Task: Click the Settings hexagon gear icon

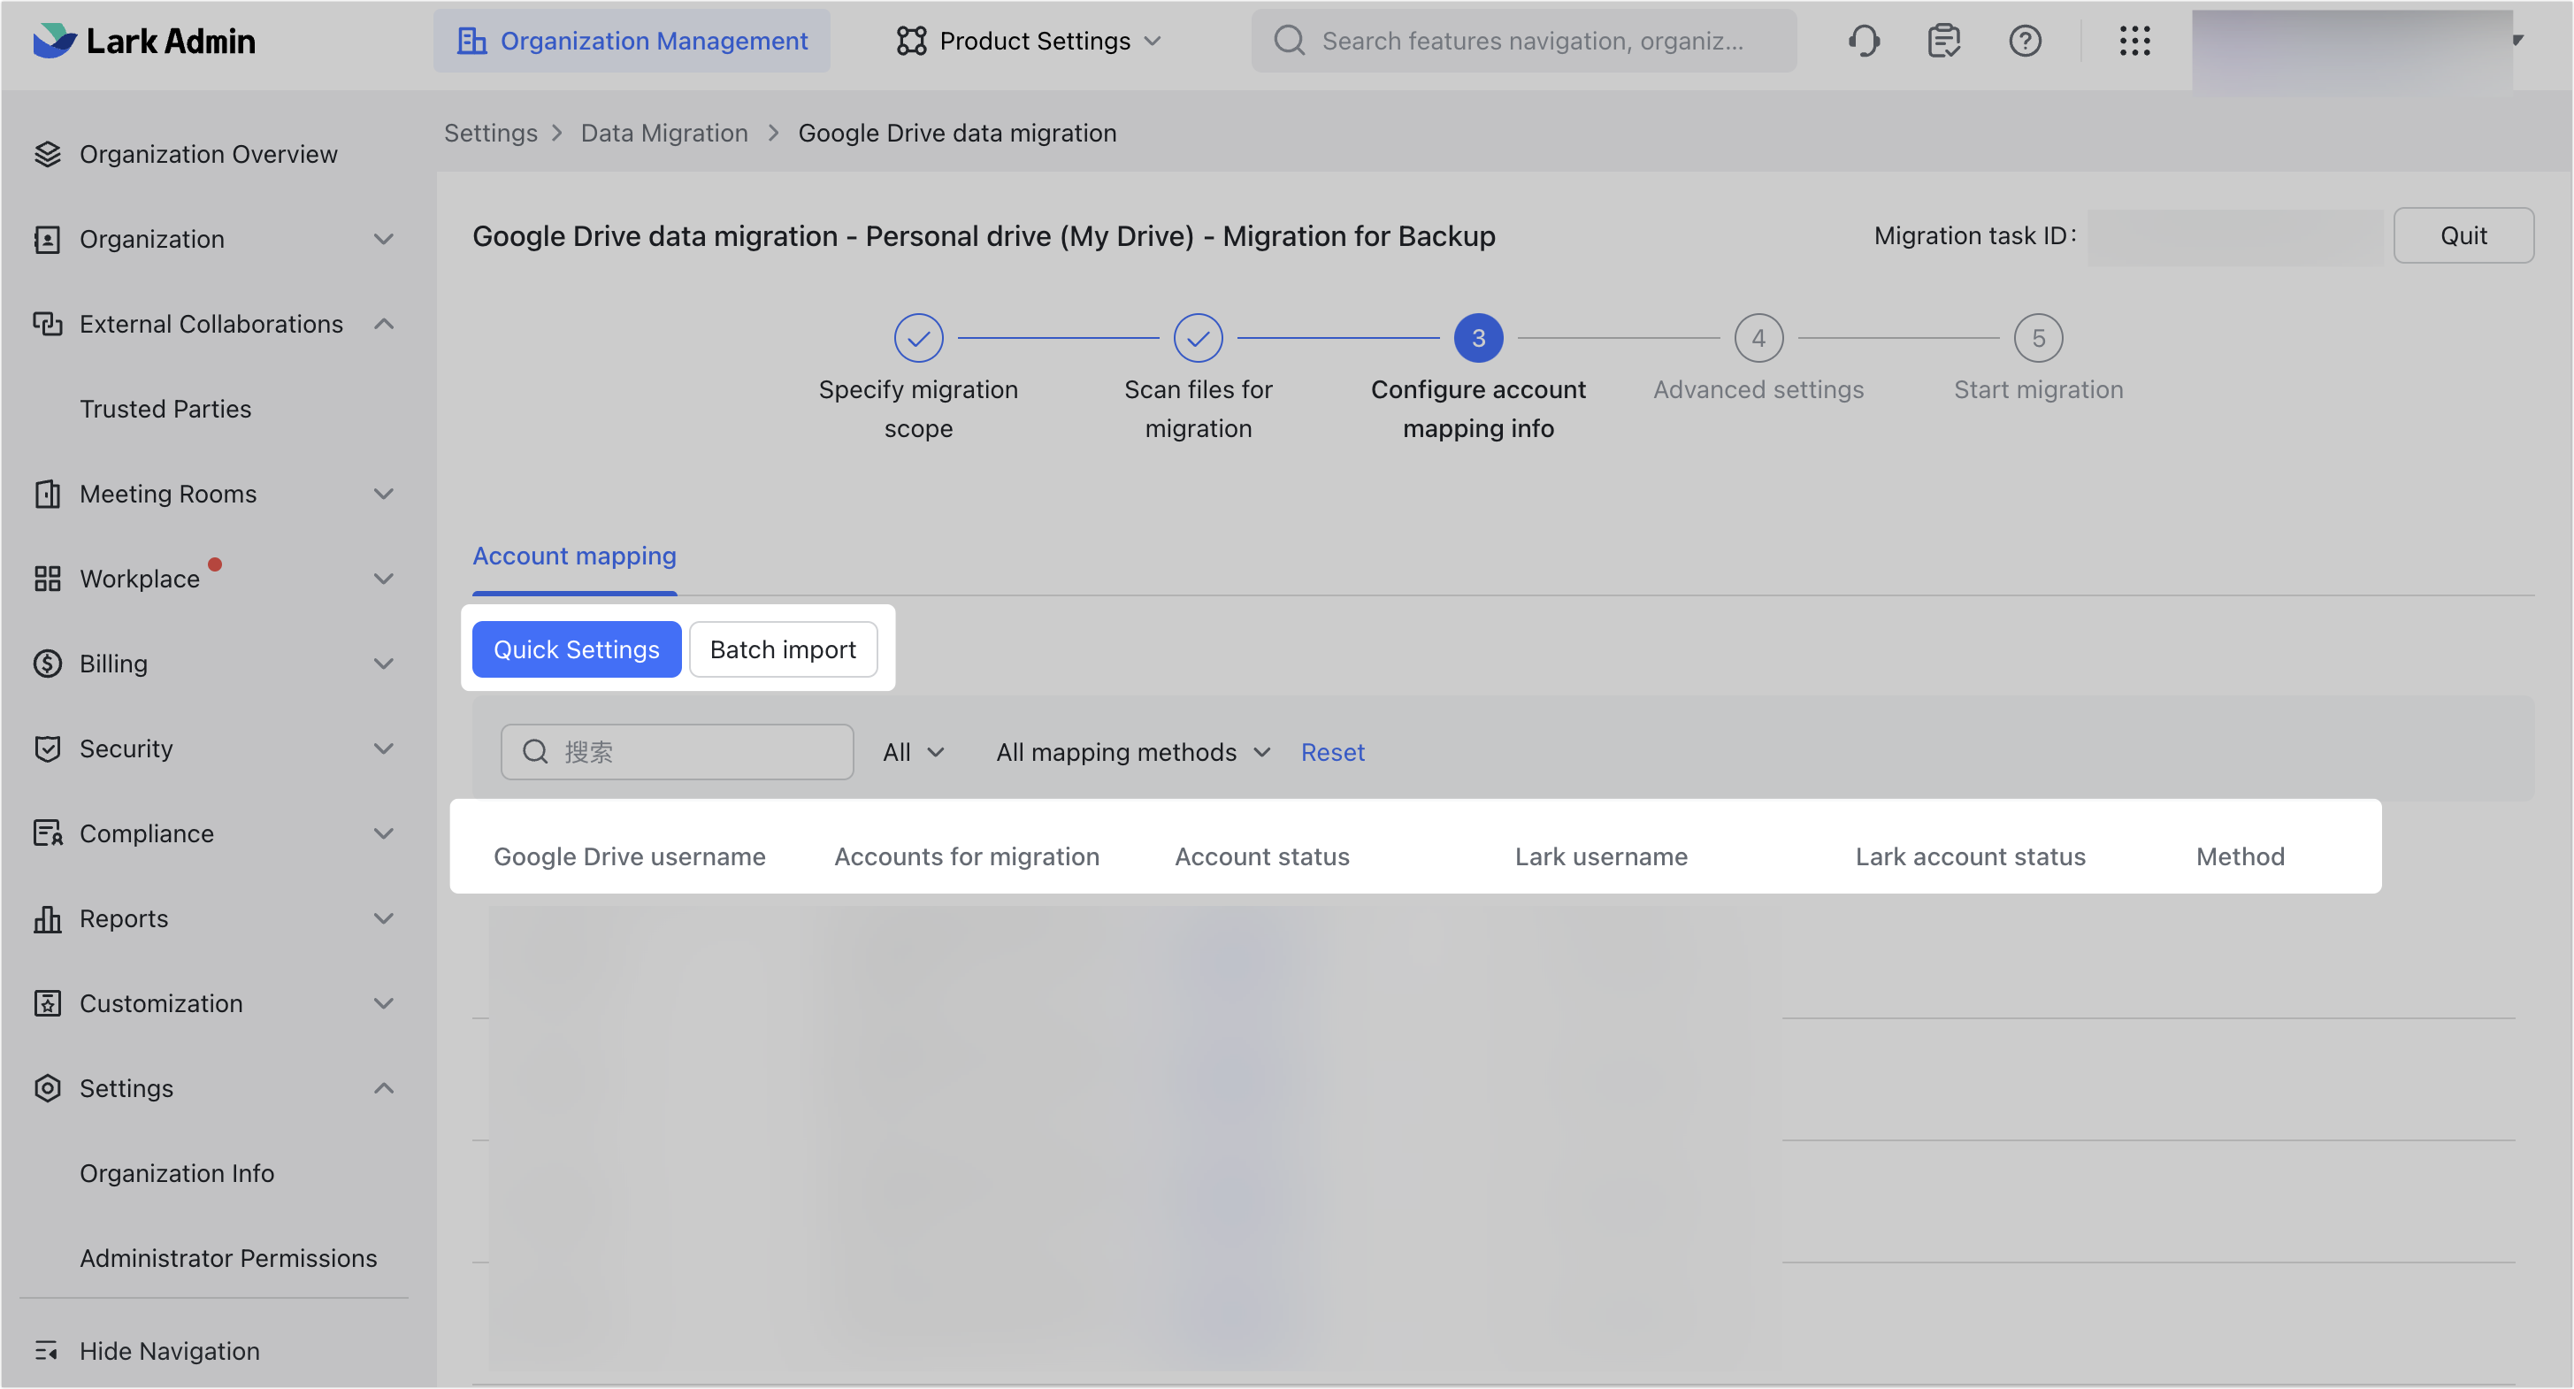Action: (47, 1088)
